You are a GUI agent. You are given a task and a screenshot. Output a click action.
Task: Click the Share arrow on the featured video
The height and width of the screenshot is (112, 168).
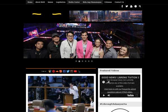[108, 82]
